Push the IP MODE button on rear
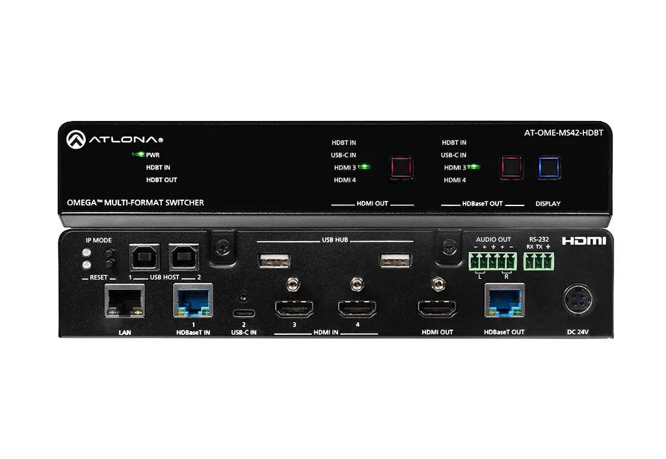Screen dimensions: 666x459 coord(87,253)
